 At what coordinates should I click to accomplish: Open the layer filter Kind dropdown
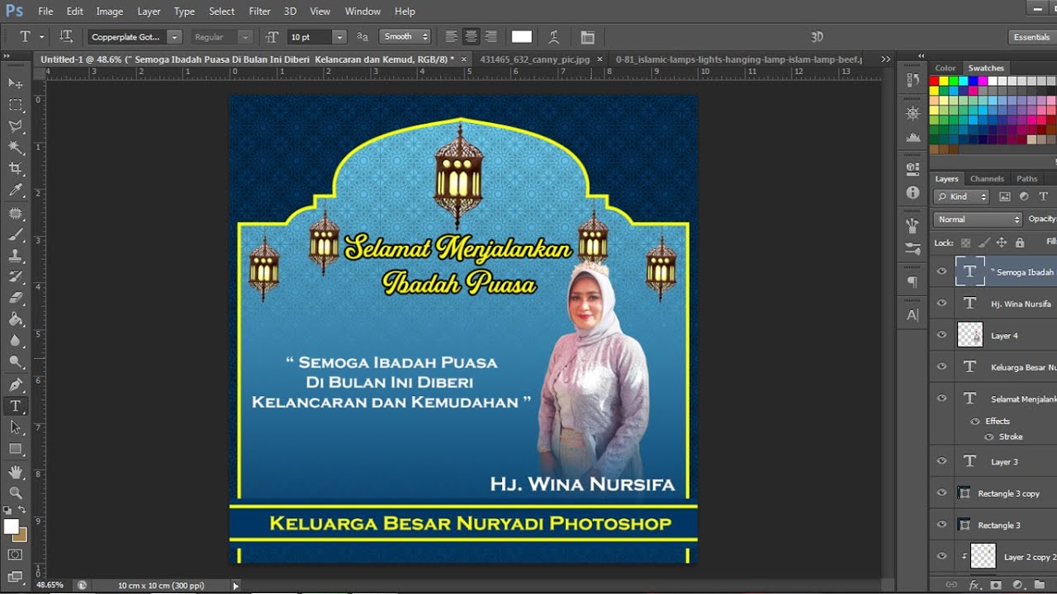pos(961,196)
